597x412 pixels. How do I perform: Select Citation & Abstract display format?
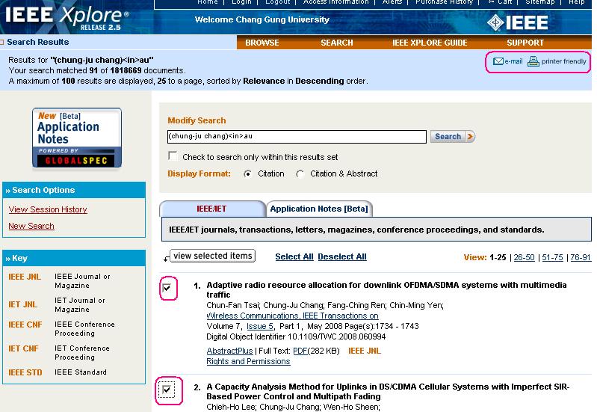pyautogui.click(x=300, y=173)
